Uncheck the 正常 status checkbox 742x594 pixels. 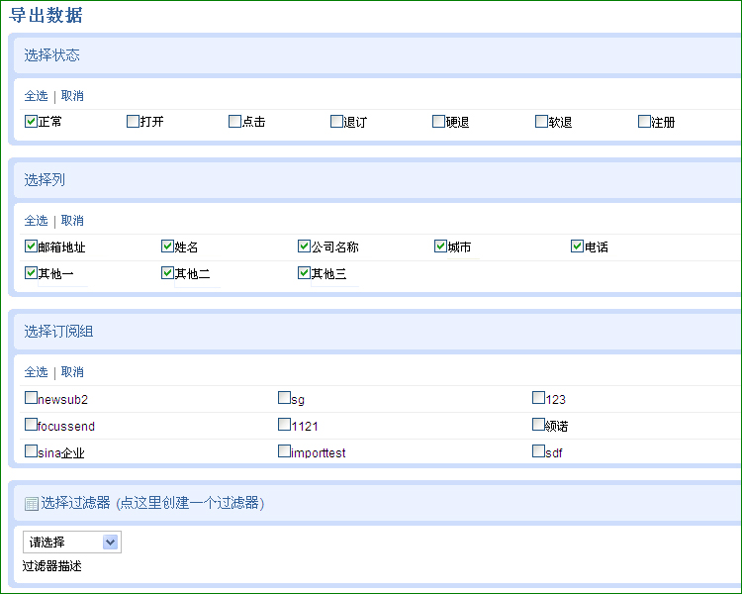31,121
